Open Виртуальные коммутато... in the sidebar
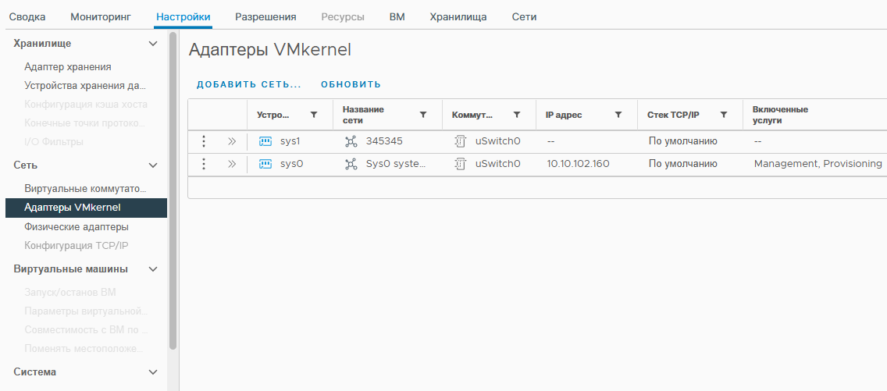The image size is (887, 391). tap(85, 188)
